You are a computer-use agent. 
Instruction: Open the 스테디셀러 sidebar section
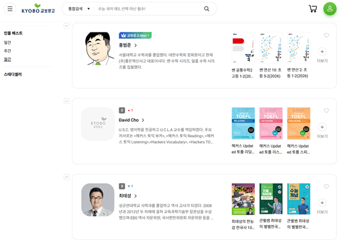(13, 74)
